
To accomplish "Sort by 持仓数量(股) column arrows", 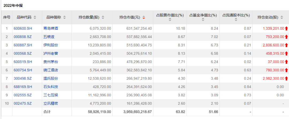I will (103, 17).
